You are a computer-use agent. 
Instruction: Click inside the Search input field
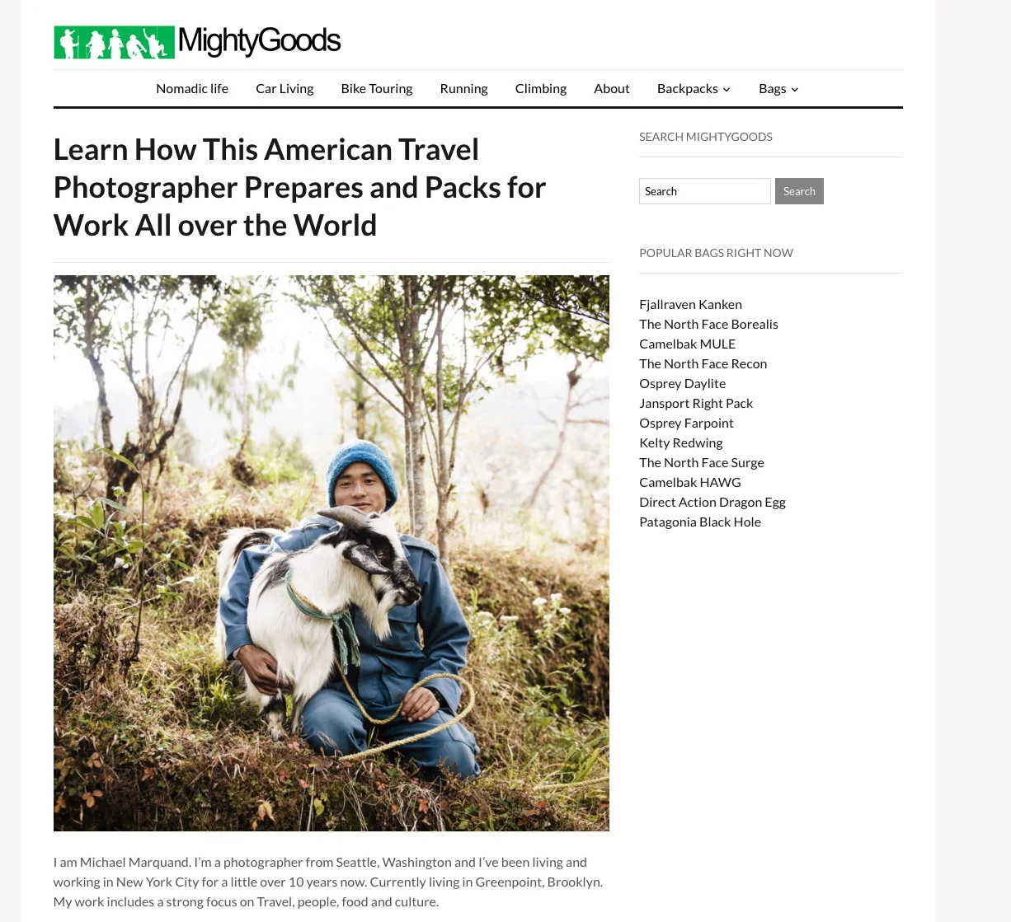pos(705,191)
